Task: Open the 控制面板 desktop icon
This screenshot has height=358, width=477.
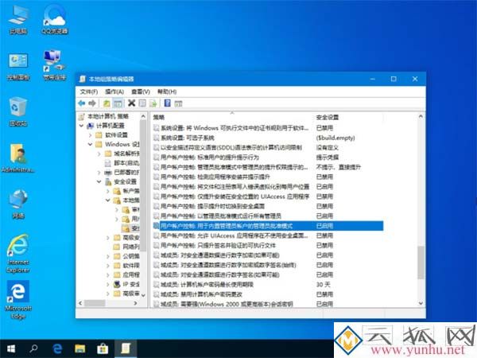Action: 18,66
